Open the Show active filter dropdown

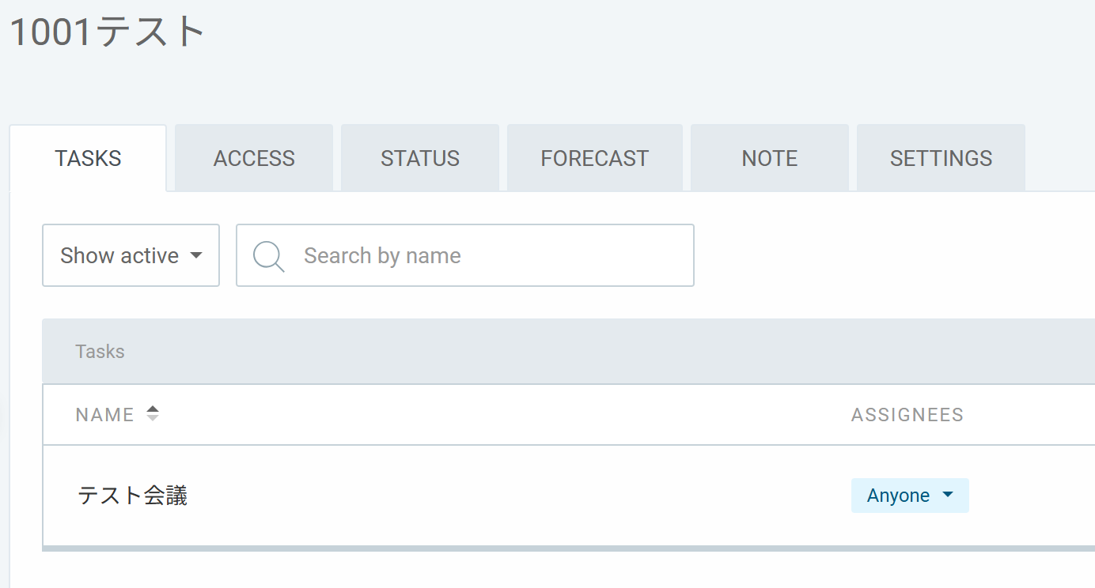131,255
